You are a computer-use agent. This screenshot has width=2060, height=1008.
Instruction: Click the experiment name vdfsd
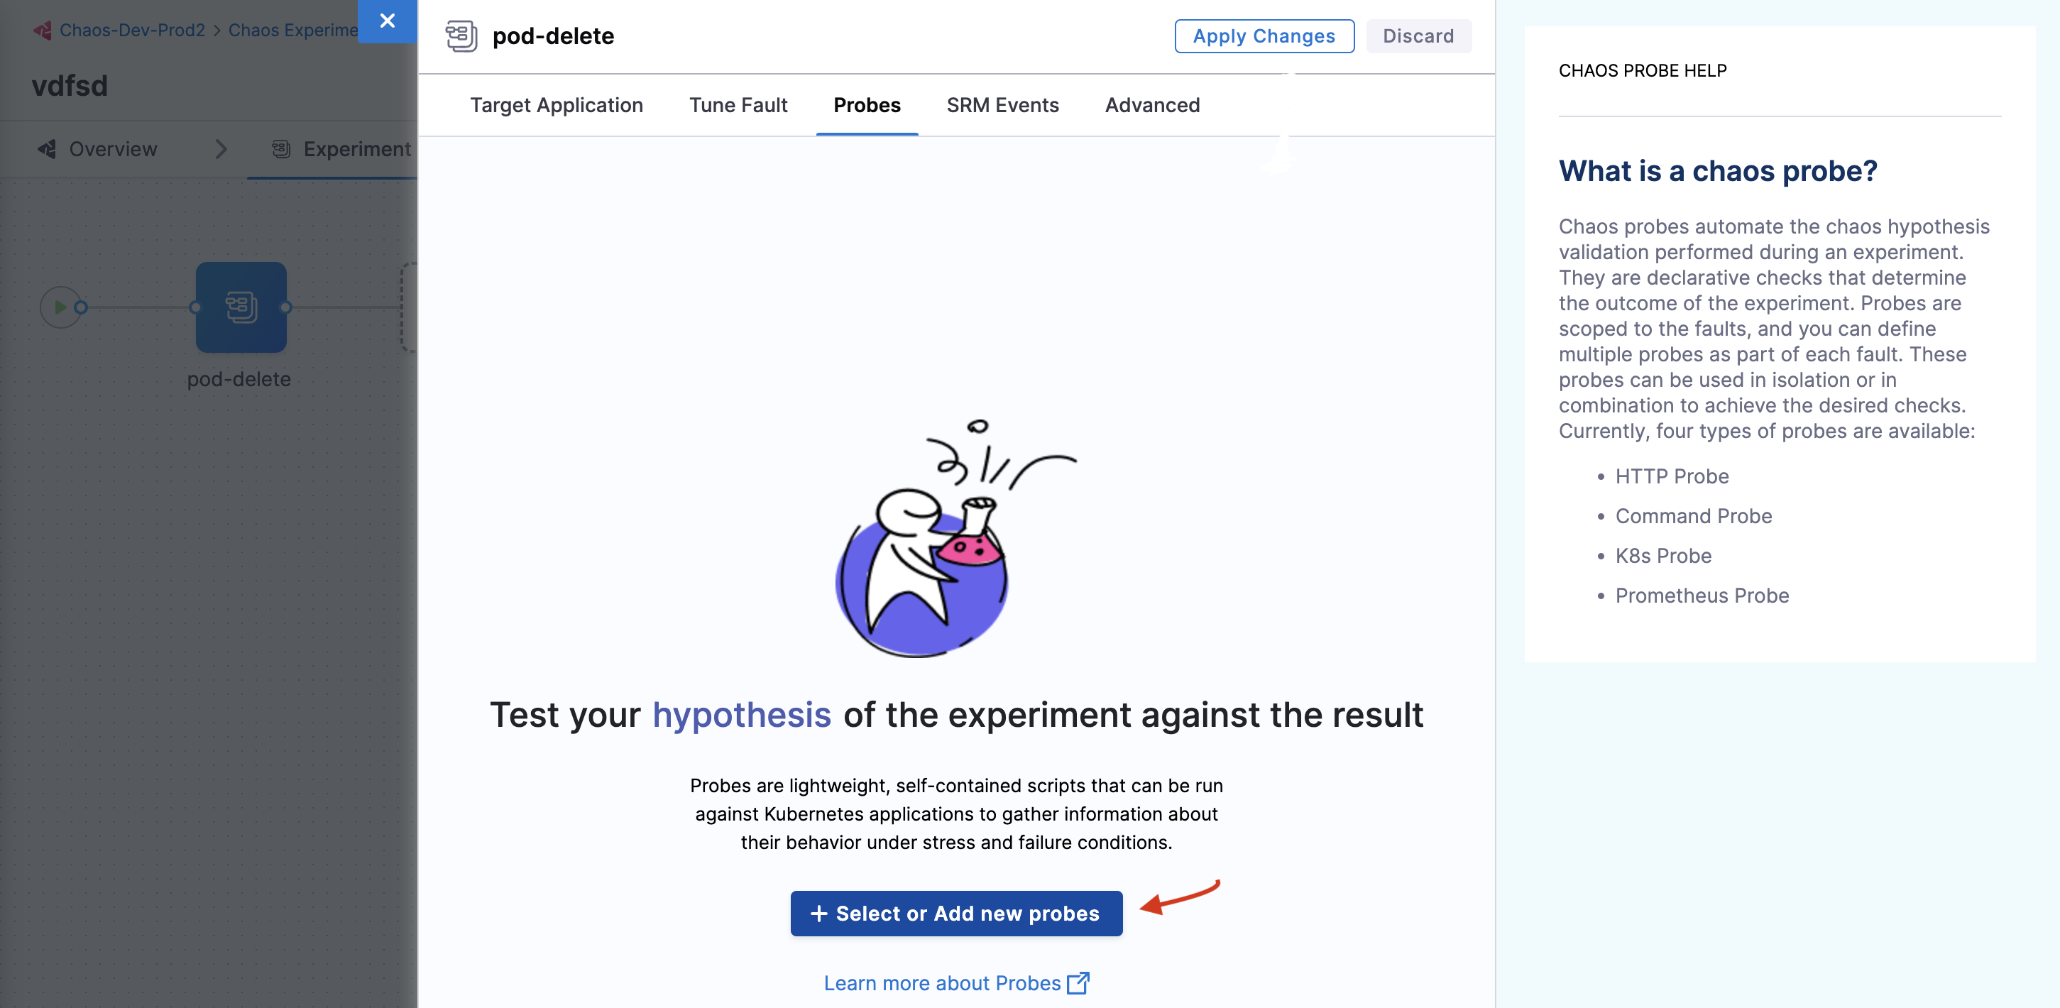point(70,86)
